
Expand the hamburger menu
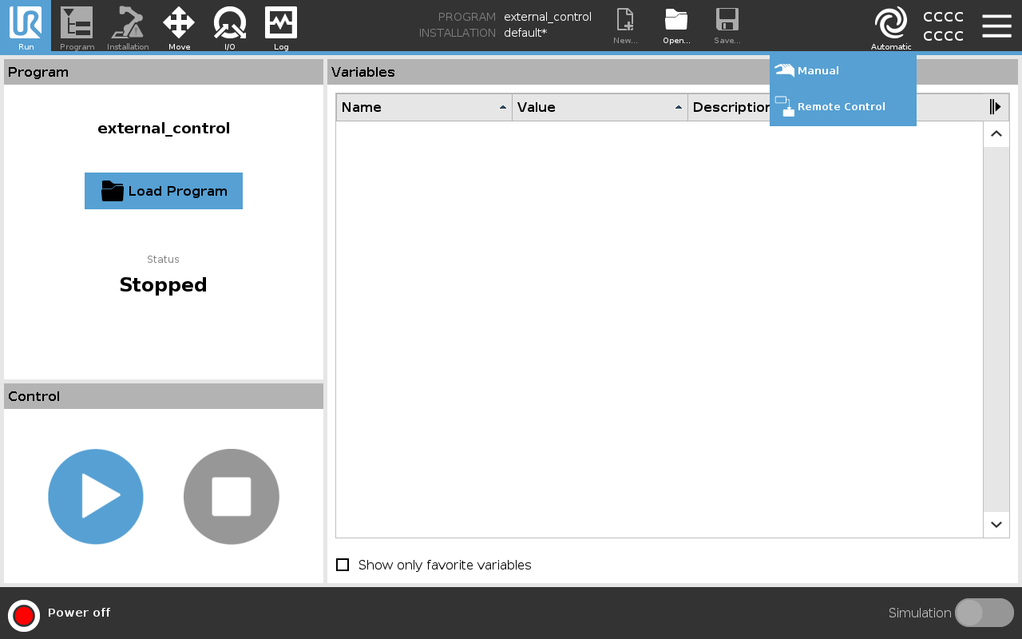click(x=996, y=26)
